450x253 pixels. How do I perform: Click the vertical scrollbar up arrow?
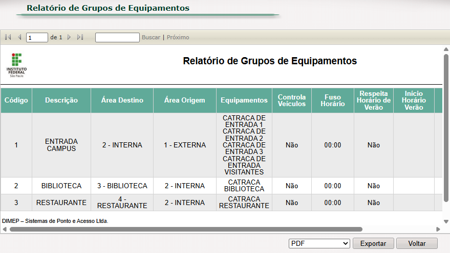tap(446, 49)
